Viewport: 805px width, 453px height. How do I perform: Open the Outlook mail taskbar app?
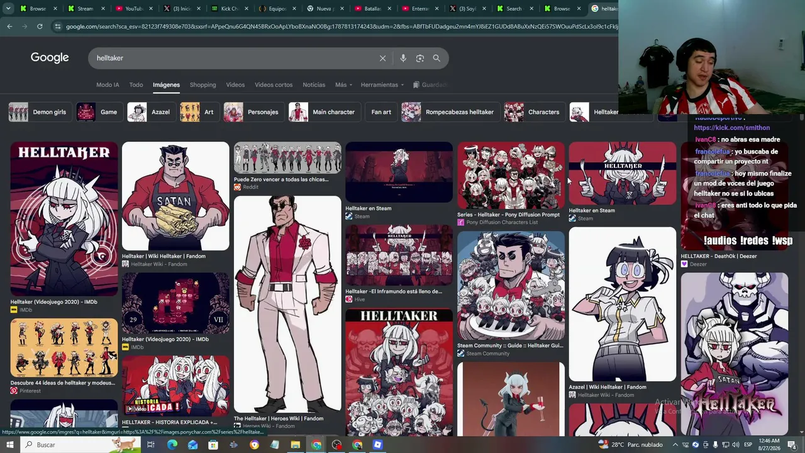coord(192,445)
